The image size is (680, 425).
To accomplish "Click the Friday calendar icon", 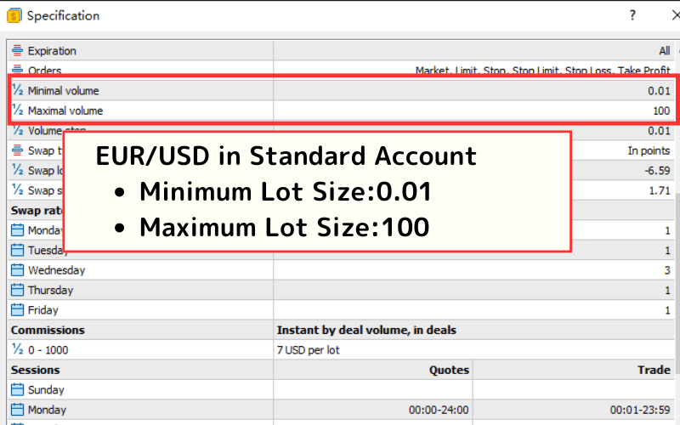I will pyautogui.click(x=17, y=310).
